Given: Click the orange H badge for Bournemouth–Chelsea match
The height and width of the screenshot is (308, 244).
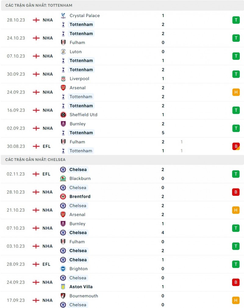Looking at the screenshot, I should click(236, 300).
